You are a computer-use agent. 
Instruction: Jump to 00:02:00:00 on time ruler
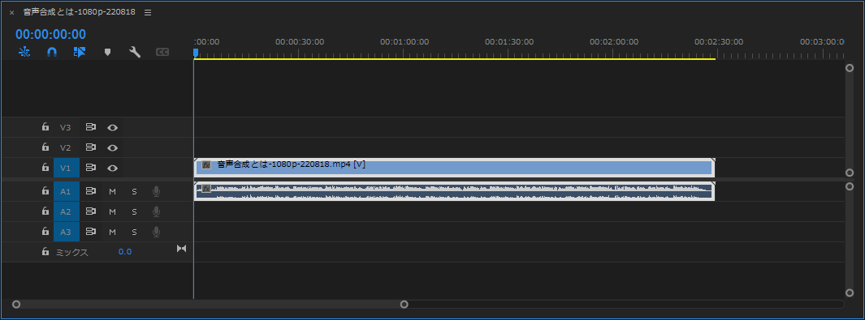[614, 42]
